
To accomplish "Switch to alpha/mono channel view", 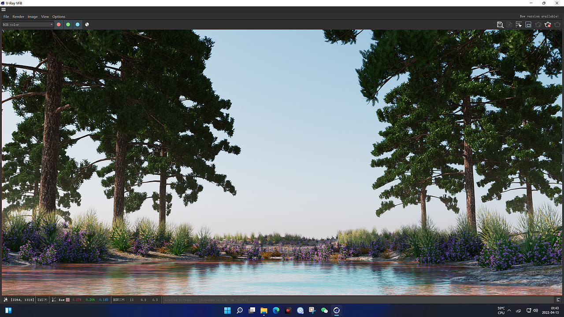I will click(x=87, y=25).
